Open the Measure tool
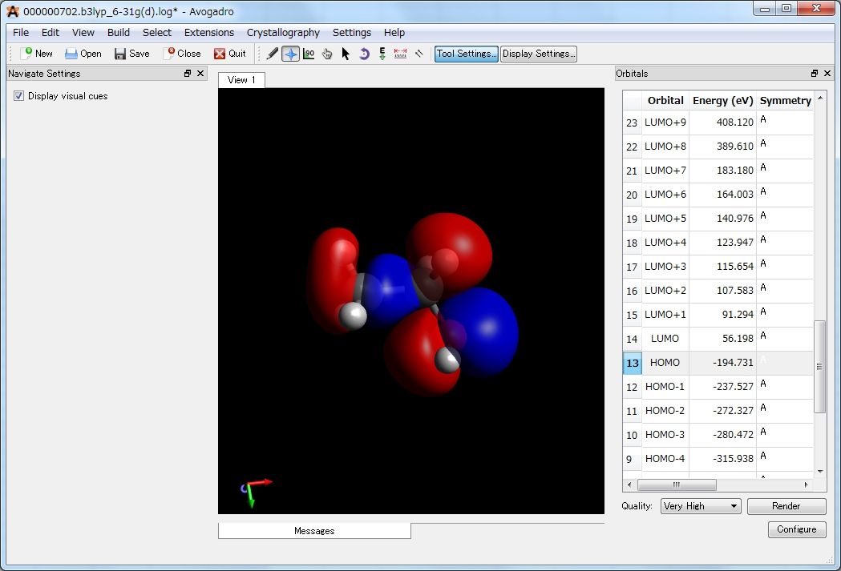This screenshot has width=841, height=571. [400, 54]
